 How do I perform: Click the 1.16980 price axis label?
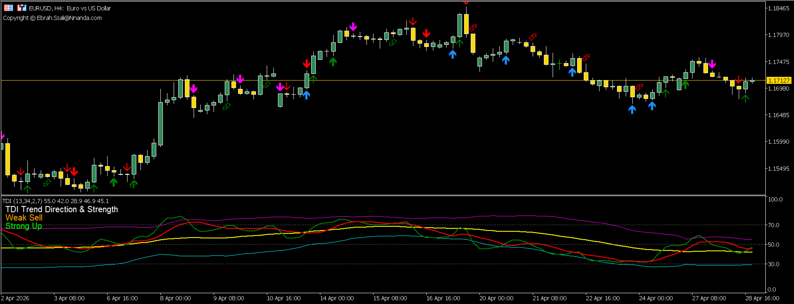779,88
